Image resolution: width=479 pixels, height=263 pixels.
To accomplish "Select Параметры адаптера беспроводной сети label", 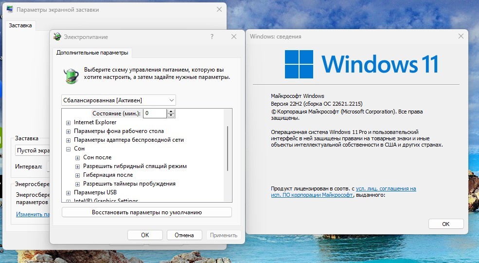I will point(129,140).
